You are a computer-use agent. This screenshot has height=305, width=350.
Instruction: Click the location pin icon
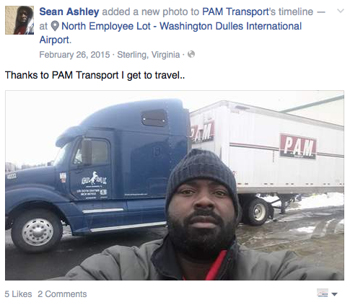click(55, 26)
